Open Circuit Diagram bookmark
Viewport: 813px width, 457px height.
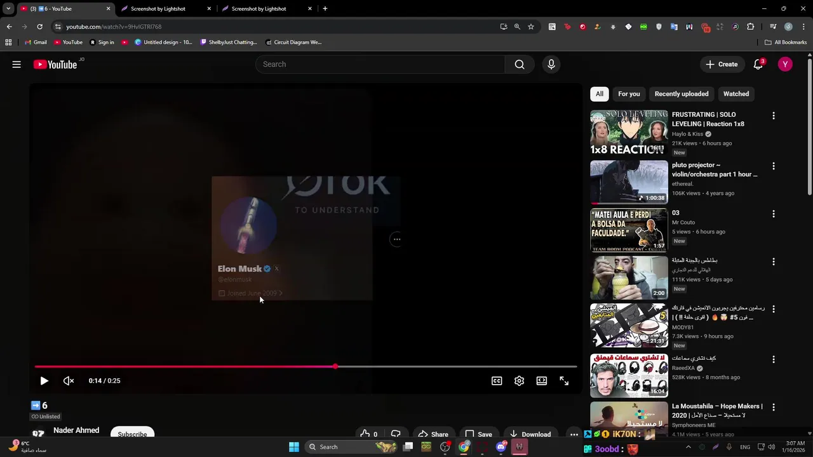coord(293,43)
